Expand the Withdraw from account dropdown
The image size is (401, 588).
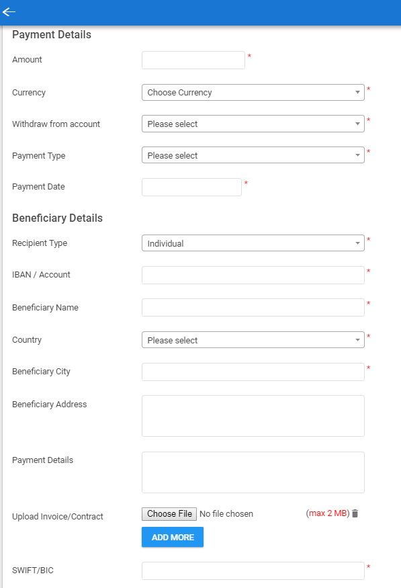tap(253, 124)
